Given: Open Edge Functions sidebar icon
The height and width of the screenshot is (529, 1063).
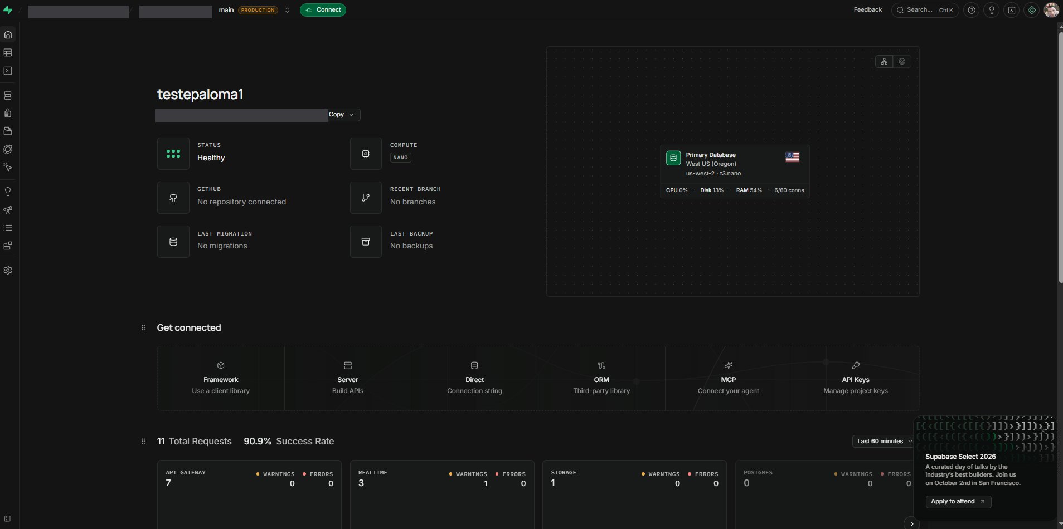Looking at the screenshot, I should point(8,149).
